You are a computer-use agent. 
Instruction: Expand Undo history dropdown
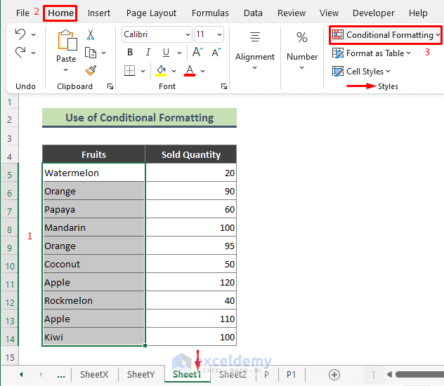tap(34, 34)
